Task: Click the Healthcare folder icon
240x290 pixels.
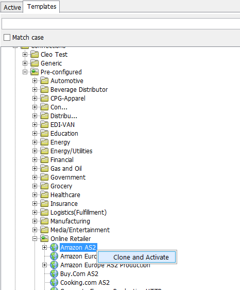Action: point(44,195)
